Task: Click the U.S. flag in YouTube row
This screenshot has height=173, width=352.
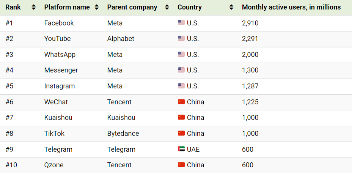Action: coord(181,38)
